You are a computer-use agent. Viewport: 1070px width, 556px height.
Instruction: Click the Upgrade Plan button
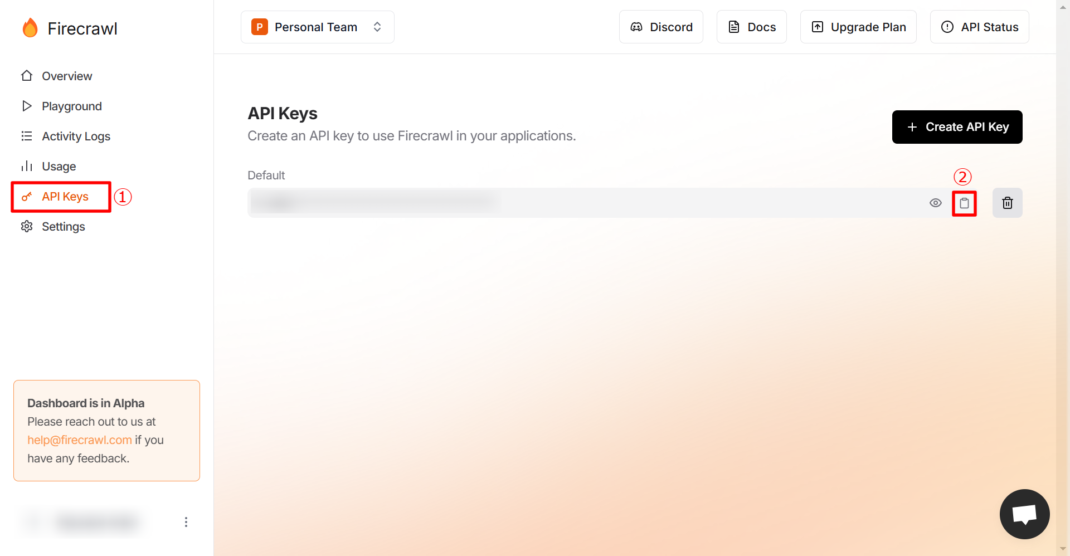pos(858,27)
